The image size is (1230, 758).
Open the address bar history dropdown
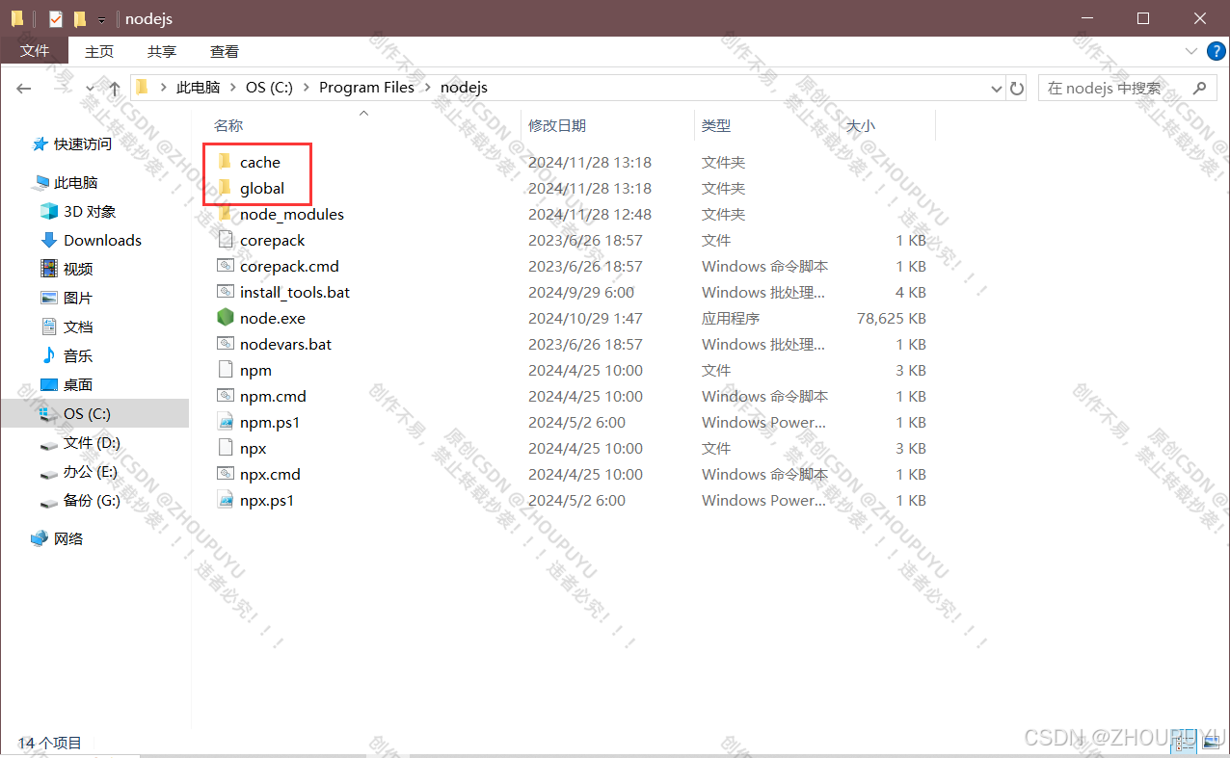coord(997,88)
